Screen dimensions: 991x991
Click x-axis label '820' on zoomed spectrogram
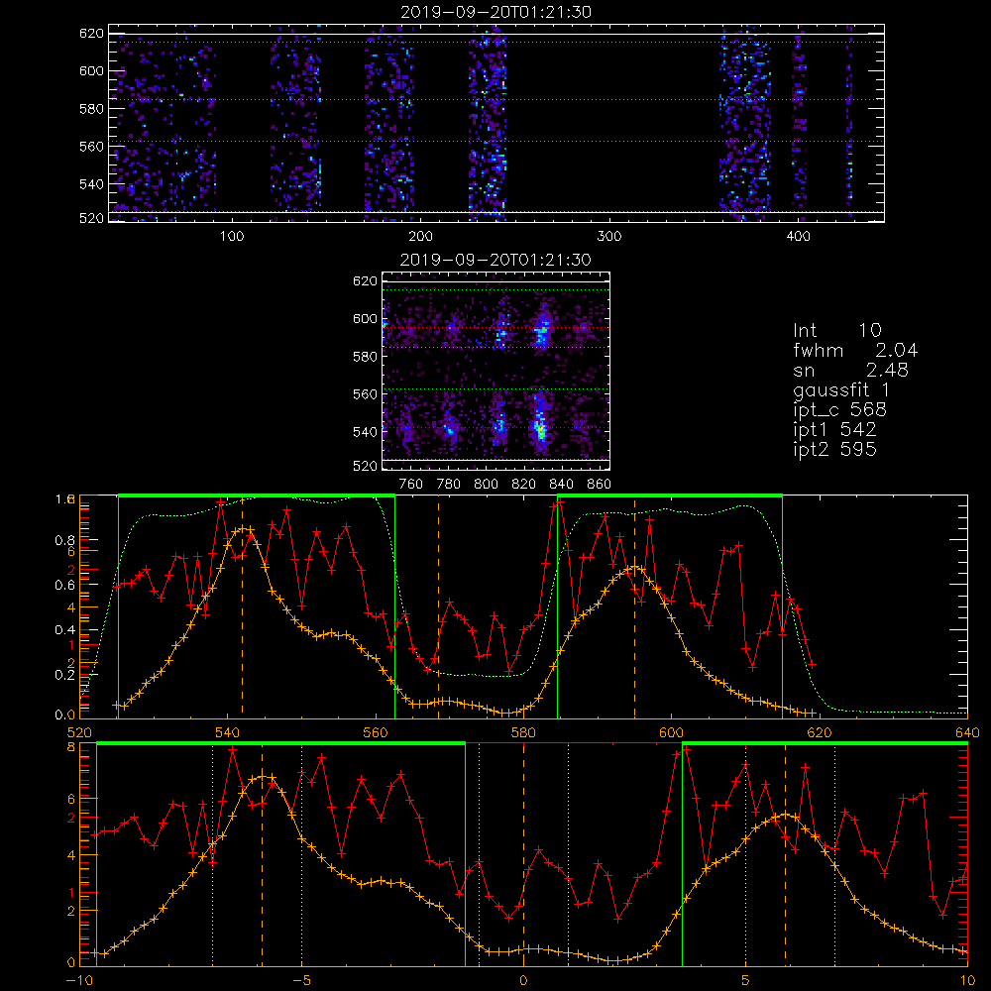tap(524, 485)
